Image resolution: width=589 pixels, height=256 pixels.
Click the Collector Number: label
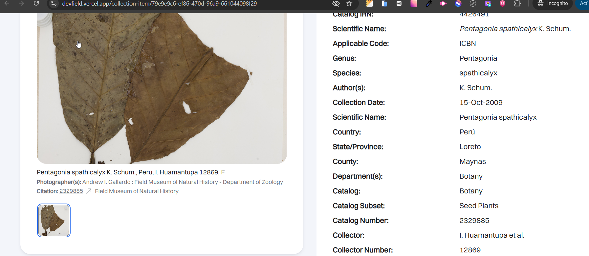(362, 250)
